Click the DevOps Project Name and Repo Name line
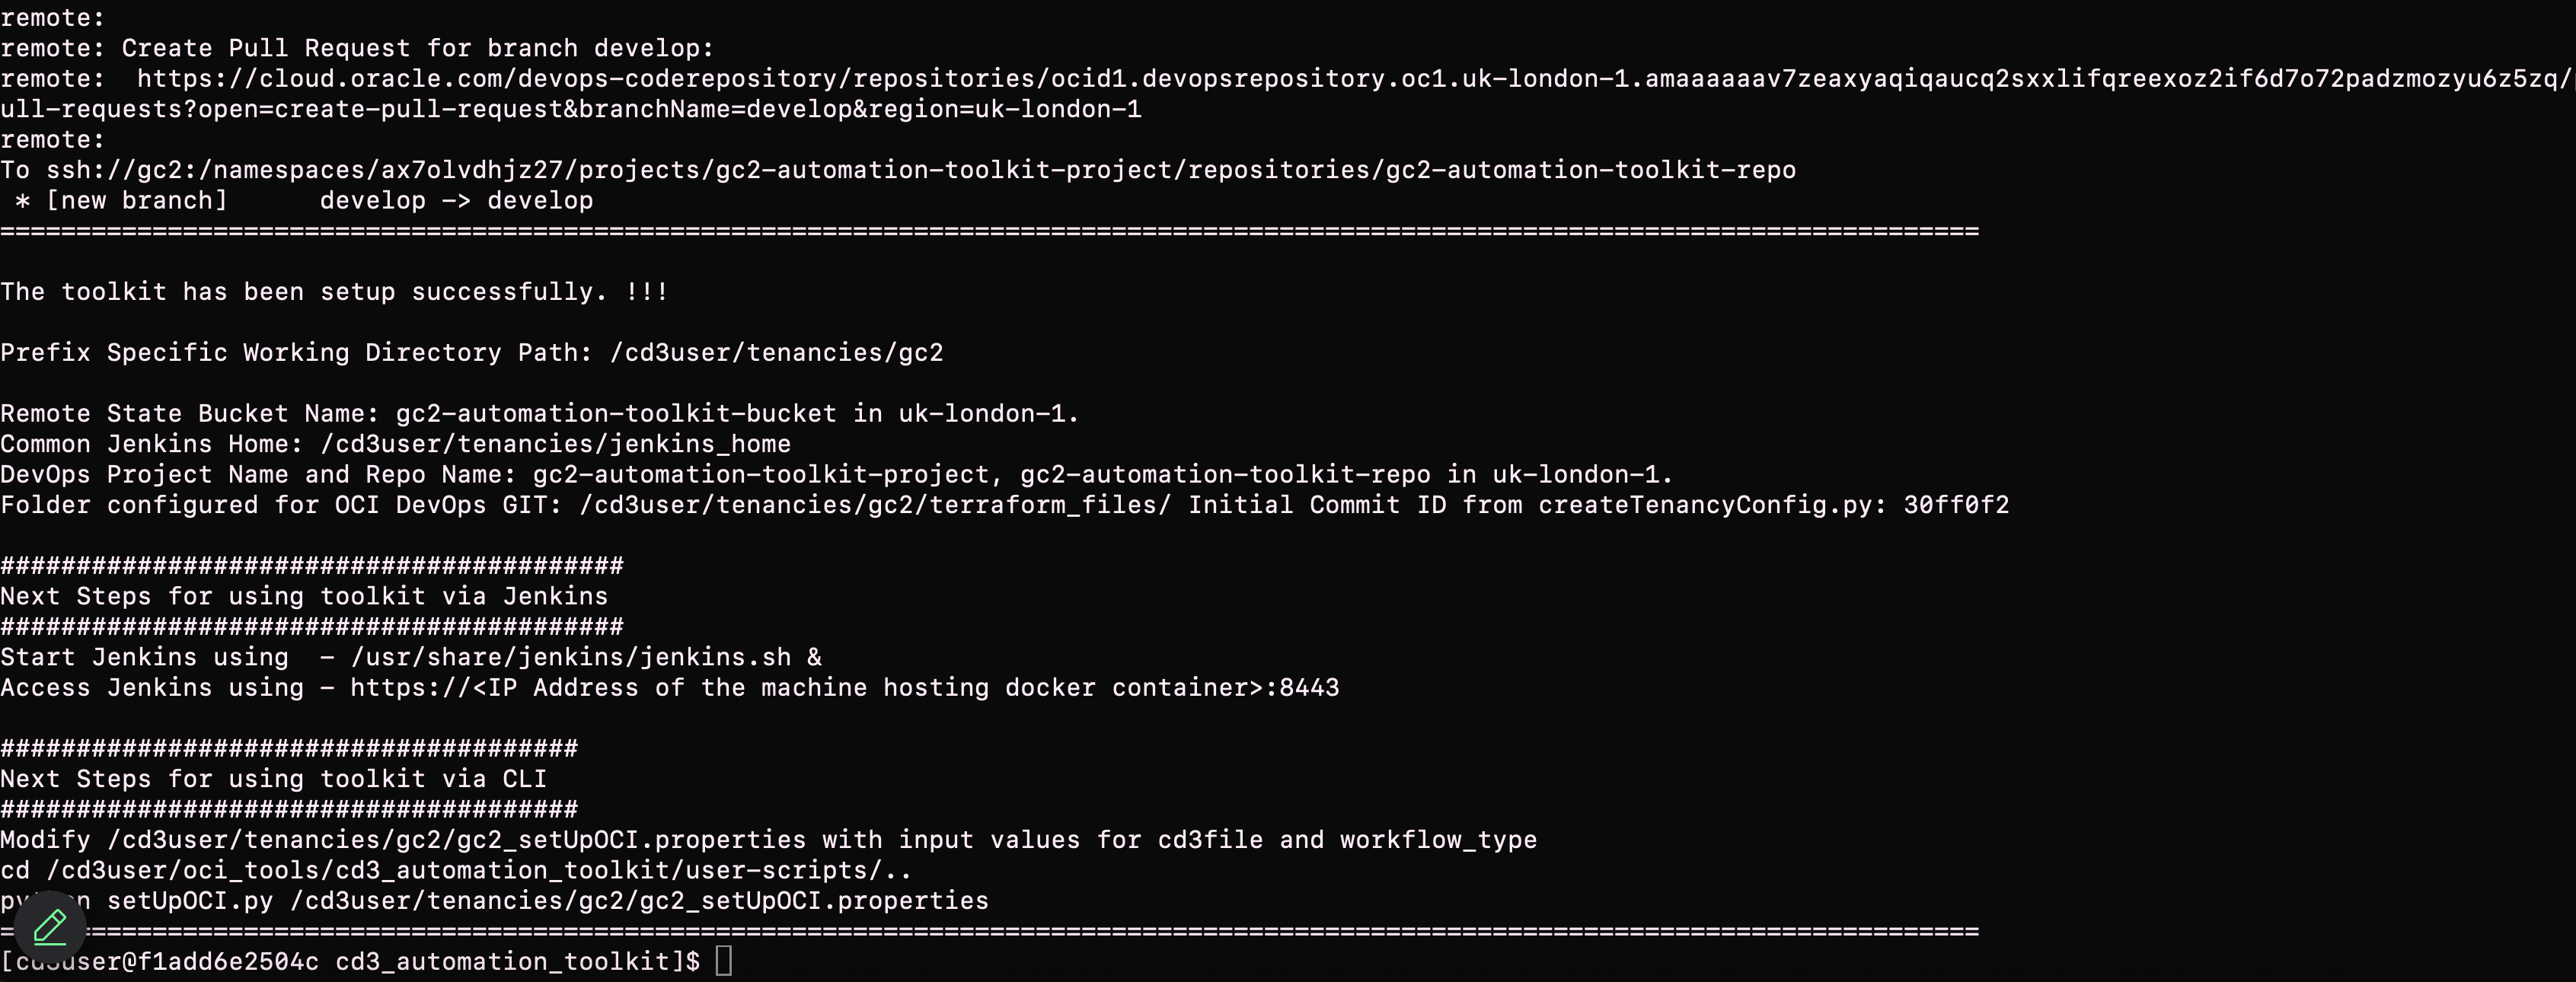Viewport: 2576px width, 982px height. 836,475
